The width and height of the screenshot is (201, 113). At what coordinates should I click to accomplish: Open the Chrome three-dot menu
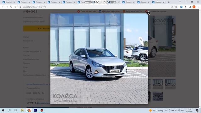tap(198, 7)
